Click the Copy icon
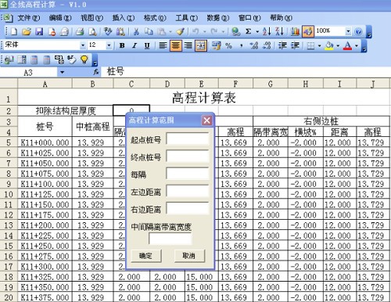This screenshot has width=391, height=302. 149,31
